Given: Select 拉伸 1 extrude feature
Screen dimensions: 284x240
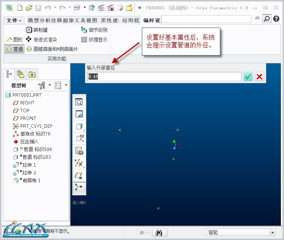Looking at the screenshot, I should click(24, 165).
